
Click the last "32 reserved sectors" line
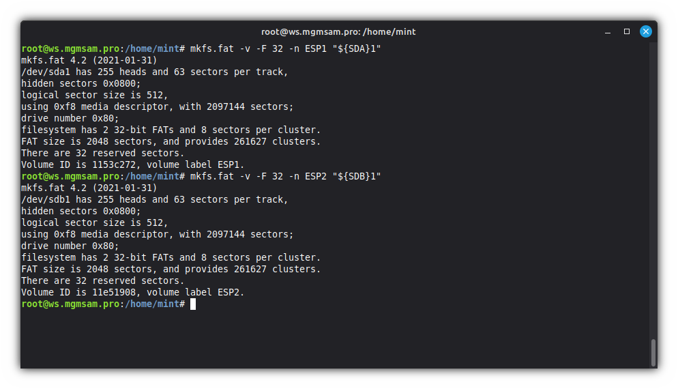(x=102, y=280)
